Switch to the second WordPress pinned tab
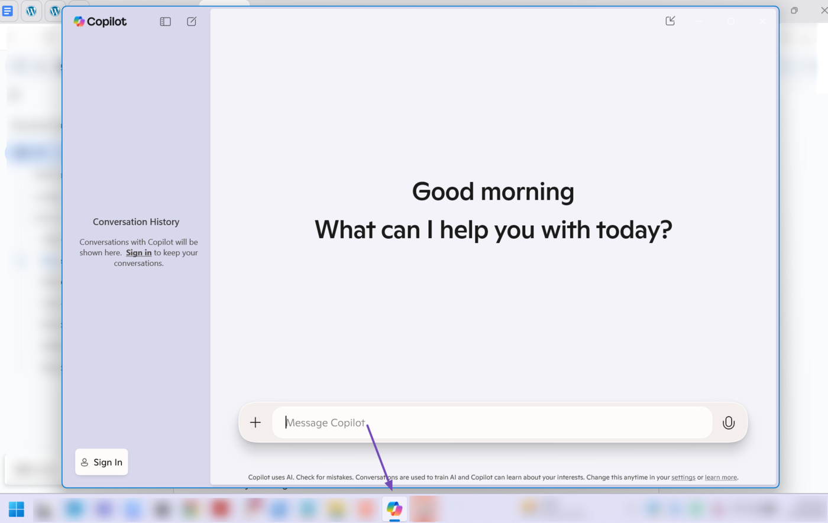828x523 pixels. (x=54, y=11)
